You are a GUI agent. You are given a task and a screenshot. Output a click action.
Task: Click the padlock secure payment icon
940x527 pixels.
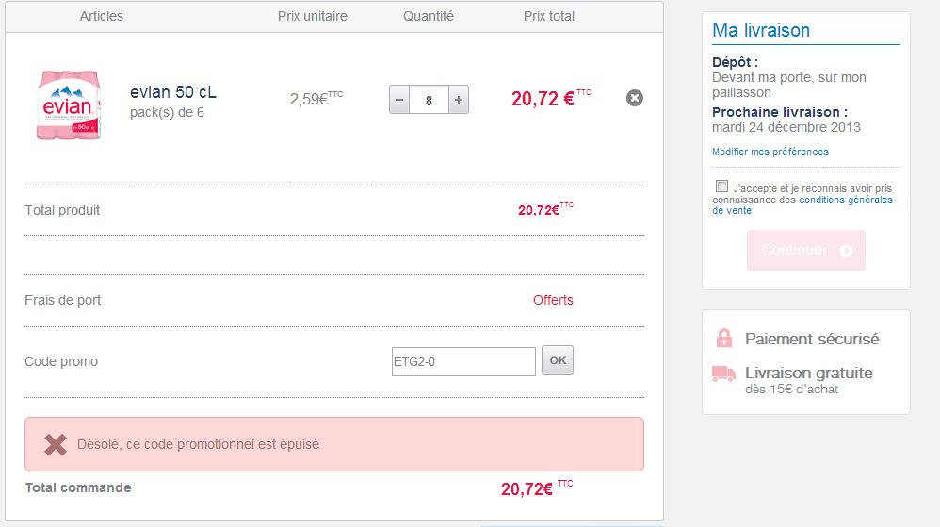723,339
